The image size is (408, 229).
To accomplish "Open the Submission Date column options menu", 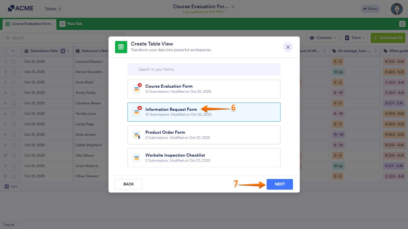I will click(x=68, y=51).
